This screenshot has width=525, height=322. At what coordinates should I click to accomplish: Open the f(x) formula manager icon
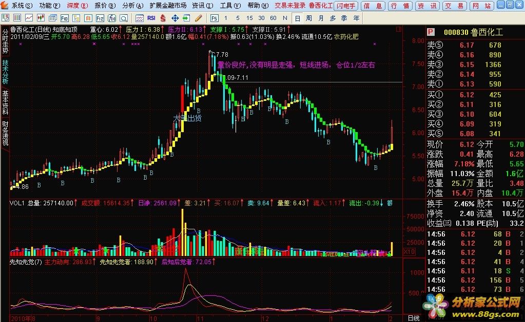coord(111,18)
